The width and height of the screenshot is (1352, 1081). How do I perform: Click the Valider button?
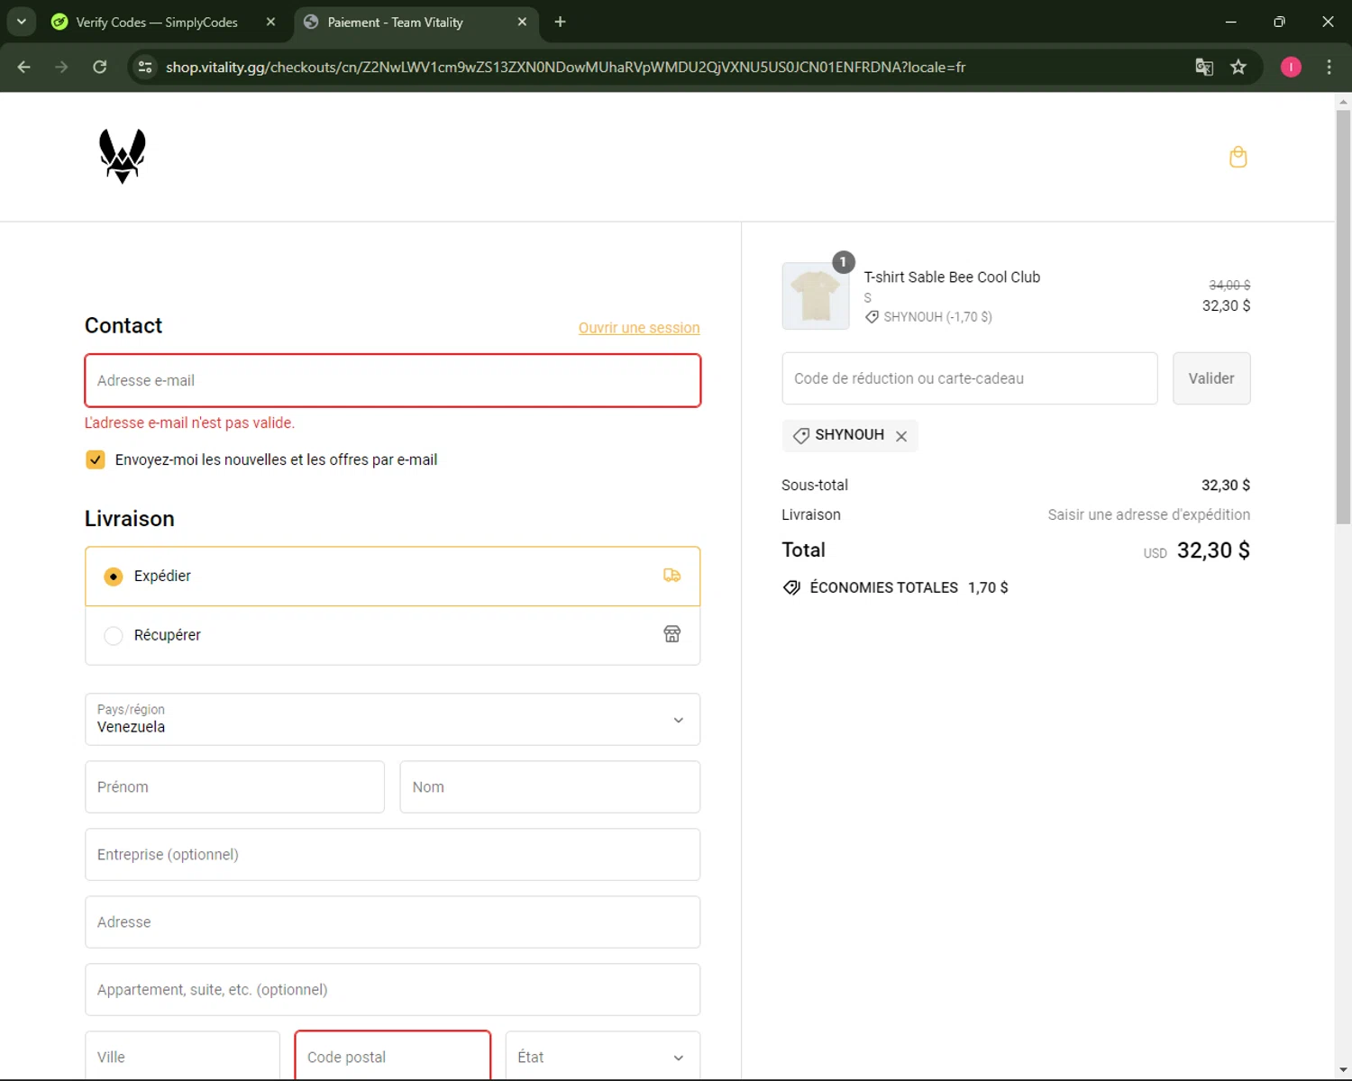1210,378
